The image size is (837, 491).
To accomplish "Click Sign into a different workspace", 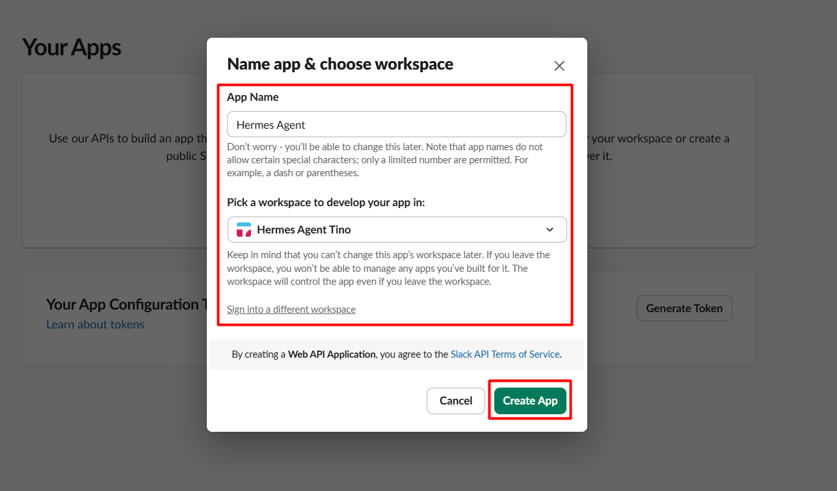I will (291, 309).
